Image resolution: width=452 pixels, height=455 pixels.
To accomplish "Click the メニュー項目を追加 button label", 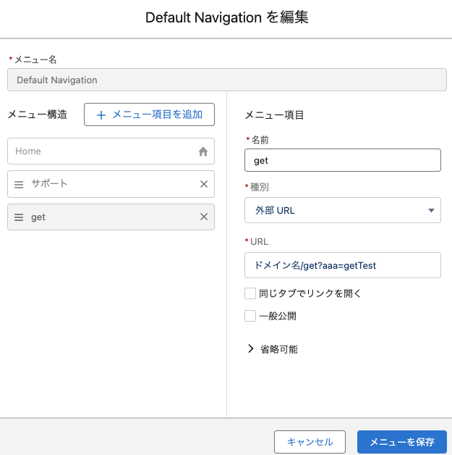I will pyautogui.click(x=158, y=114).
